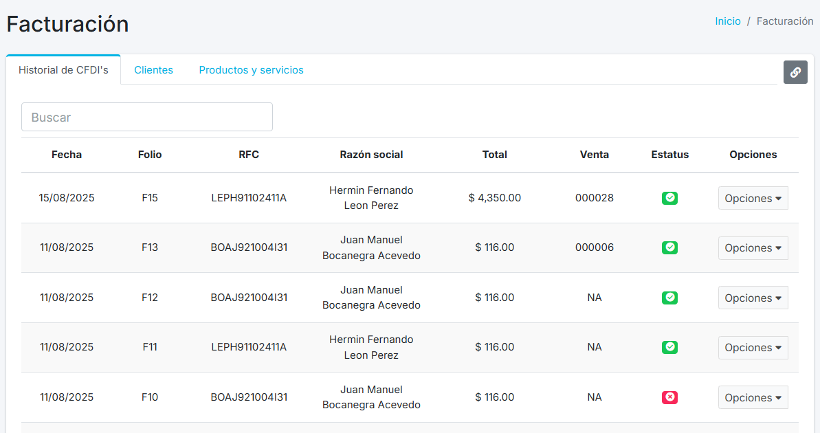Focus the Buscar search field

coord(147,117)
